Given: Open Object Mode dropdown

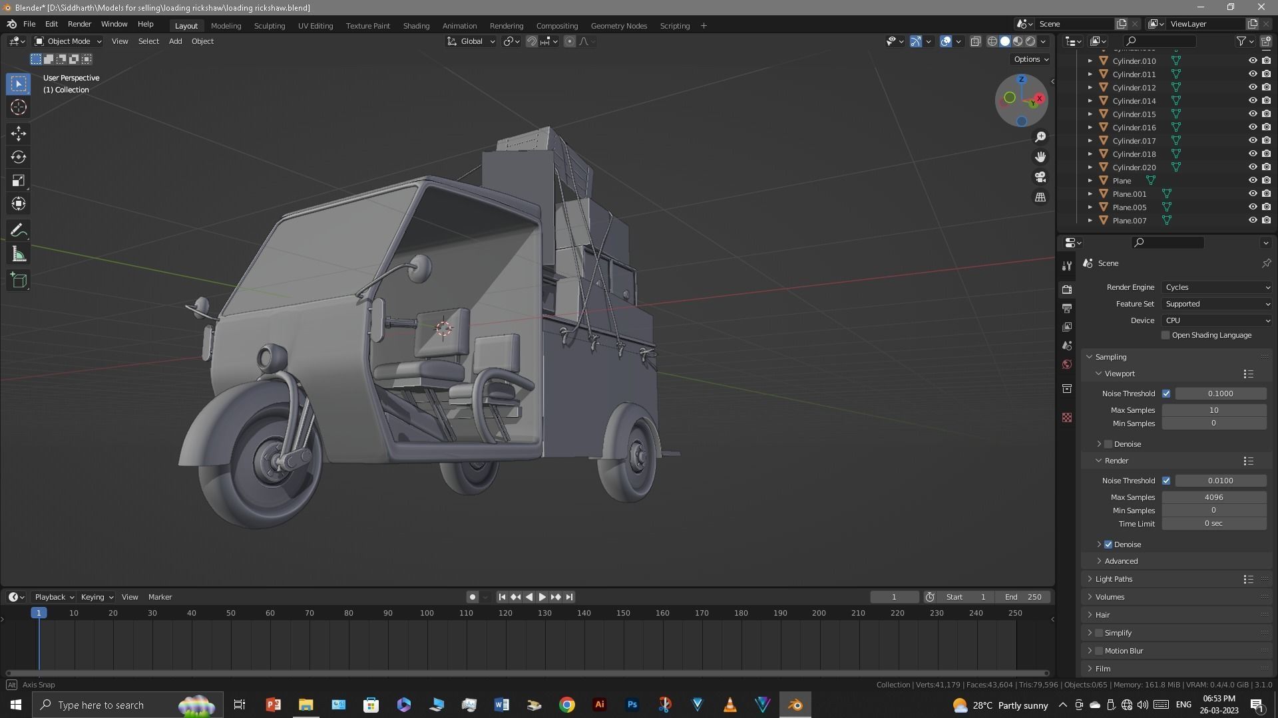Looking at the screenshot, I should coord(68,41).
